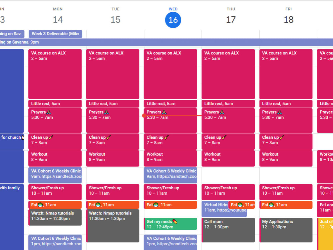Open Tuesday Shower/Fresh up 10 – 11am event
333x250 pixels.
[x=113, y=192]
